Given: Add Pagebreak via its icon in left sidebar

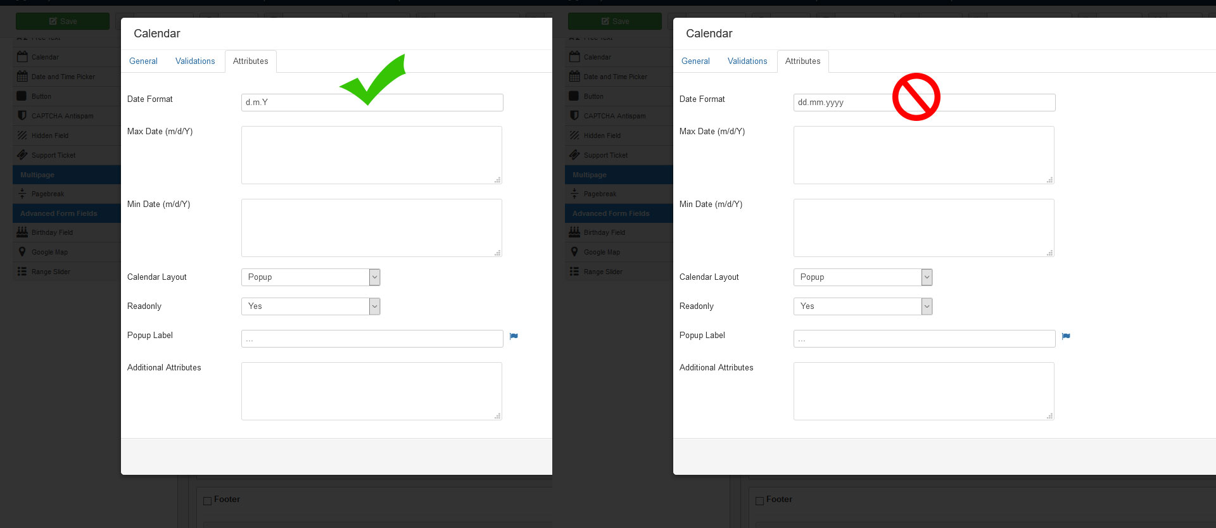Looking at the screenshot, I should 22,193.
